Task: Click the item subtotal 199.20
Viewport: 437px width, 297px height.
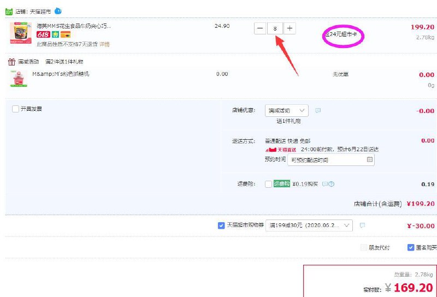Action: 422,27
